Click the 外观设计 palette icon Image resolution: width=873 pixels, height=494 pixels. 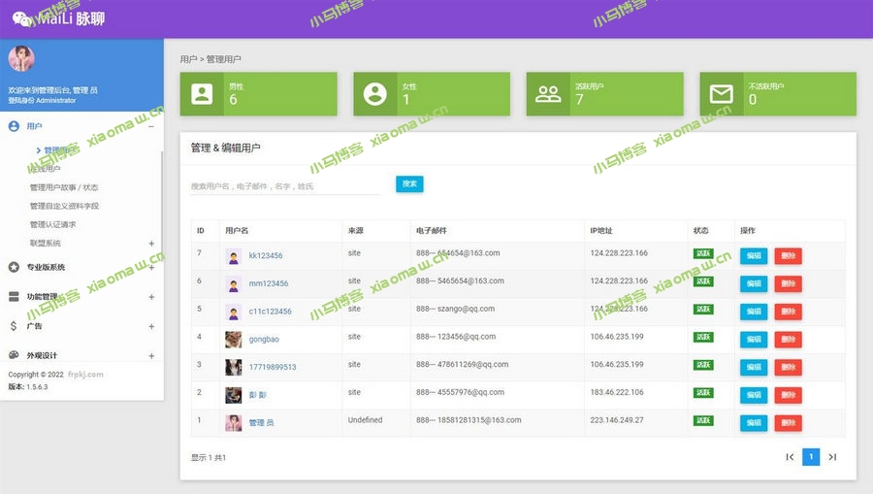[x=14, y=355]
